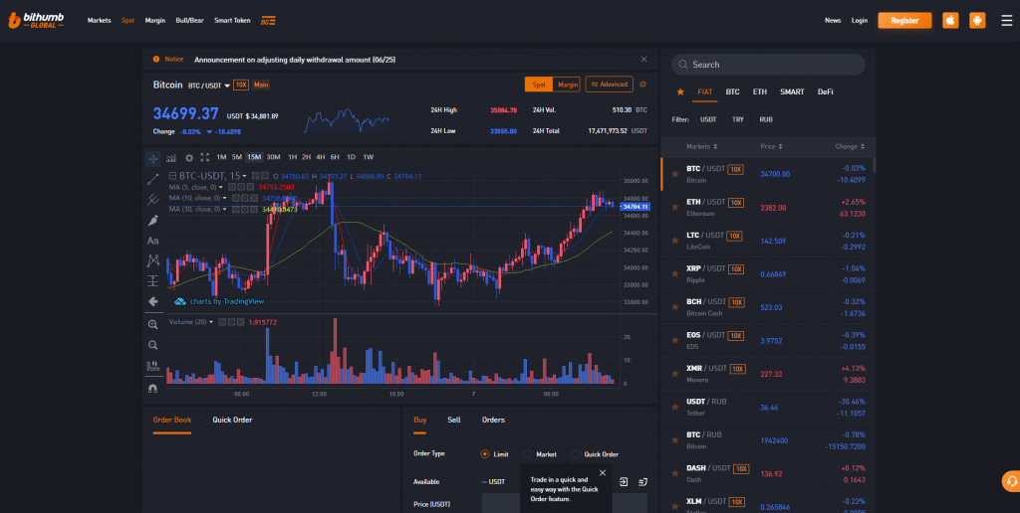
Task: Zoom in on the chart
Action: (x=152, y=325)
